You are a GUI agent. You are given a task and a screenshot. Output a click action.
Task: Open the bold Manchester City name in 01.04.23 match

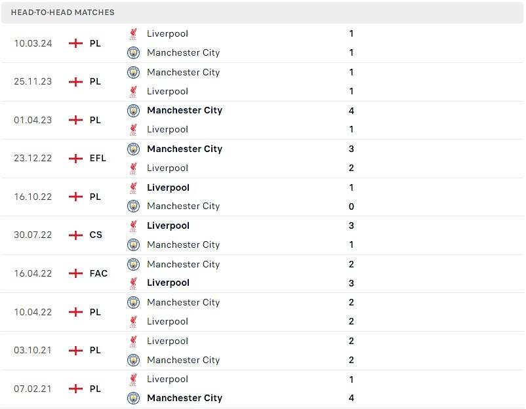[x=184, y=110]
